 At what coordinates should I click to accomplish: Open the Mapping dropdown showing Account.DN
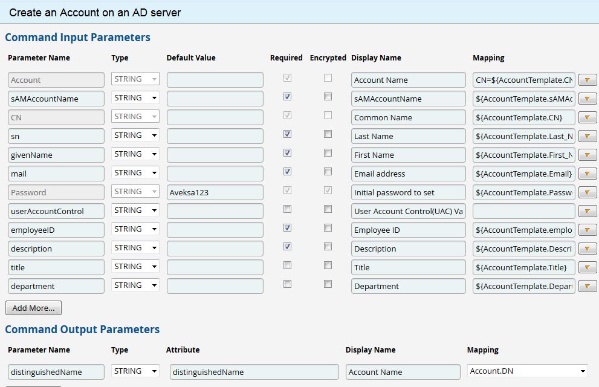click(526, 371)
